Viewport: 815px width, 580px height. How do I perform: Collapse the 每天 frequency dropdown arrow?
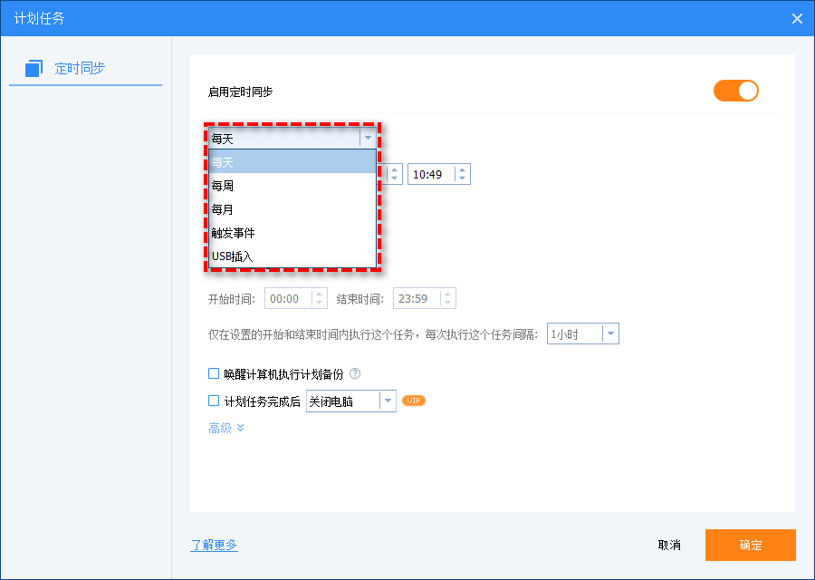[x=367, y=139]
